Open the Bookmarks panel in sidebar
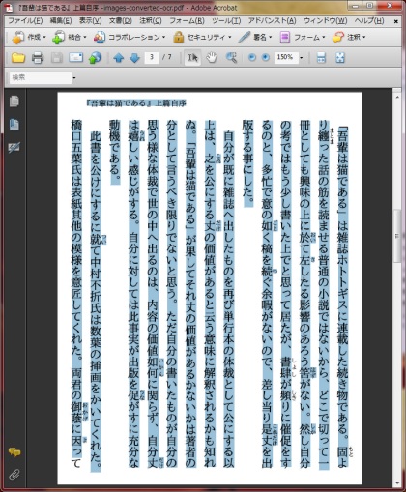 click(x=14, y=125)
